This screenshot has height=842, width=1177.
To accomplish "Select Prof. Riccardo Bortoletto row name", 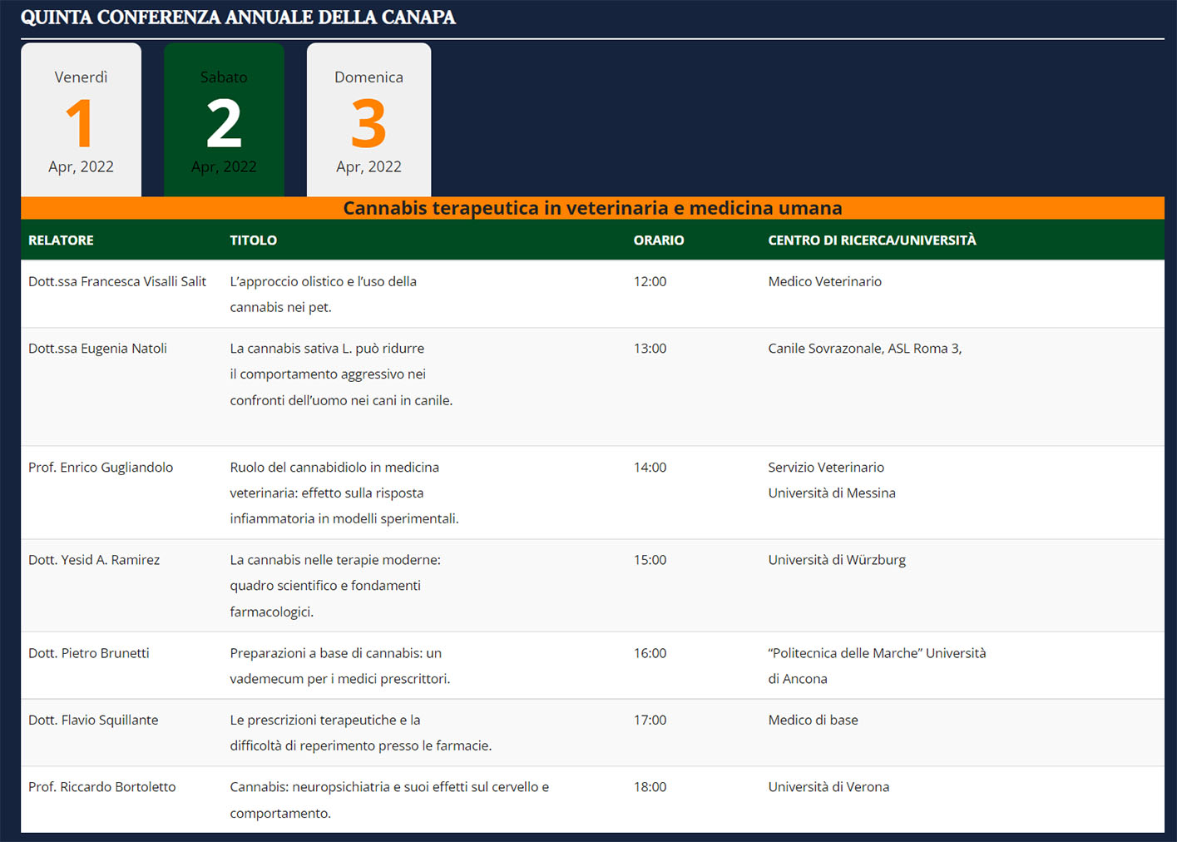I will coord(102,787).
